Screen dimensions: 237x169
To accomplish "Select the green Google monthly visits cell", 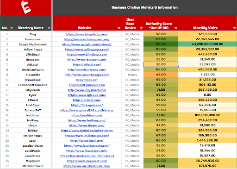I will point(207,44).
